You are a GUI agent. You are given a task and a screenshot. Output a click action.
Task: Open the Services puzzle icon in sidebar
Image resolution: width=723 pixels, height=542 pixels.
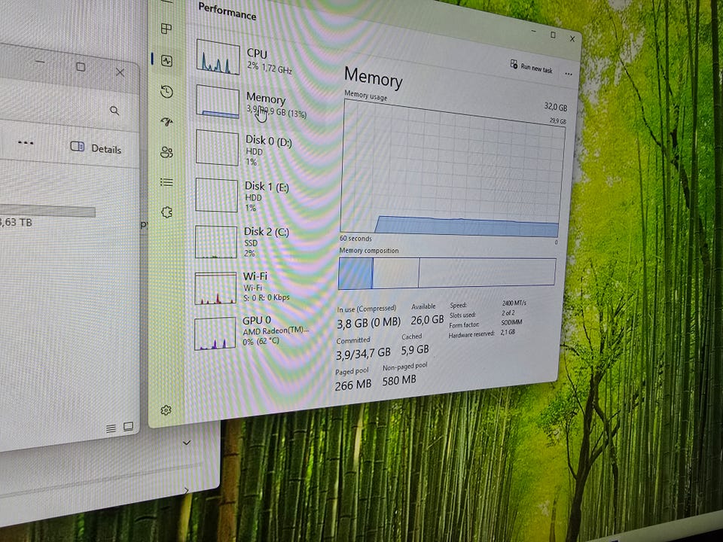[166, 212]
